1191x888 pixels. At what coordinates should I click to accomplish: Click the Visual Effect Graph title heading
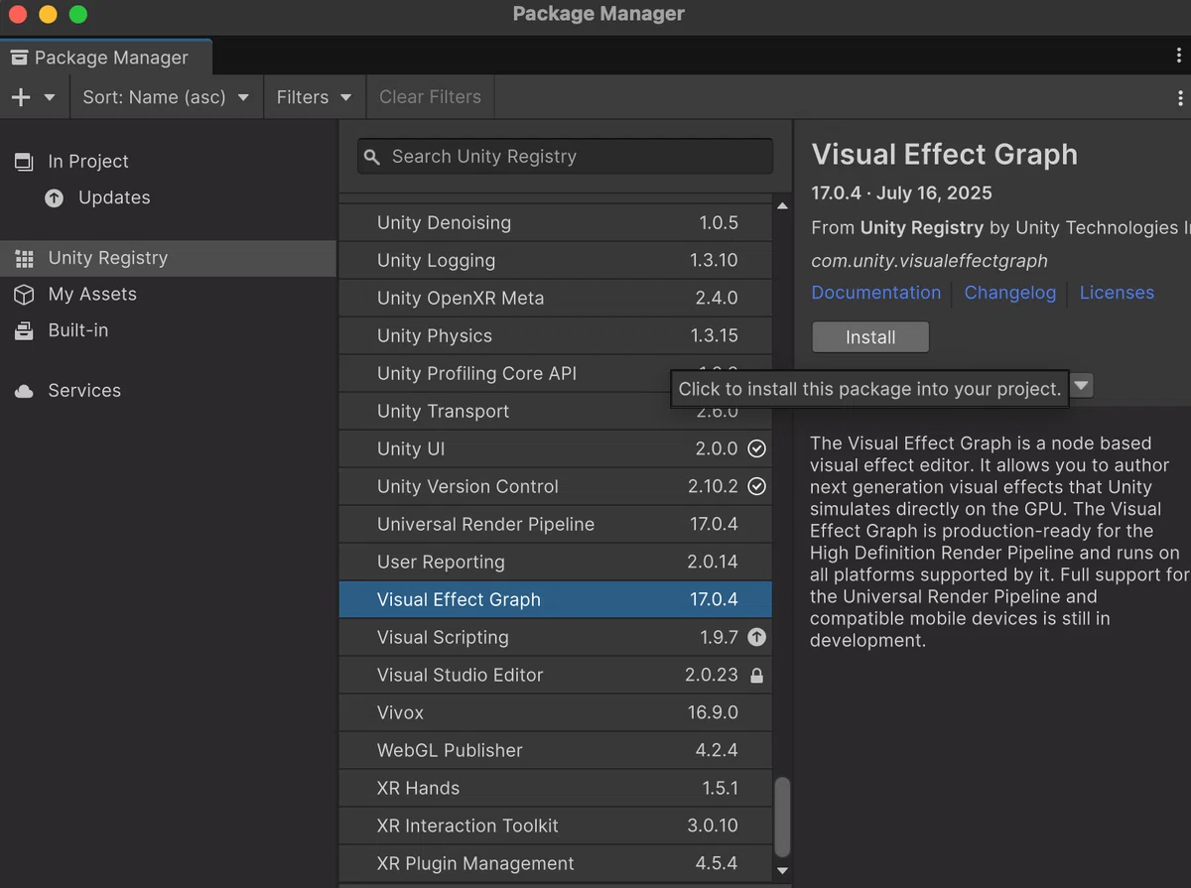click(944, 155)
